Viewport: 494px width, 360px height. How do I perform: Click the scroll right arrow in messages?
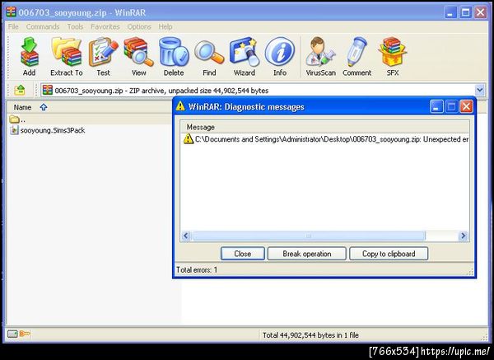(x=463, y=236)
